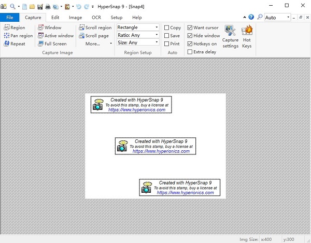Viewport: 311px width, 243px height.
Task: Capture the Full Screen
Action: (52, 44)
